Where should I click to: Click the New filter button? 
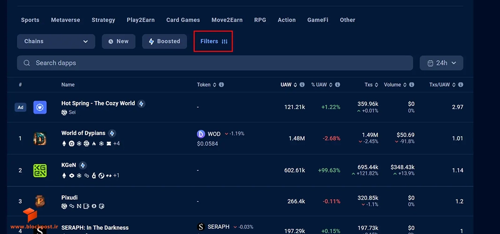pyautogui.click(x=119, y=41)
